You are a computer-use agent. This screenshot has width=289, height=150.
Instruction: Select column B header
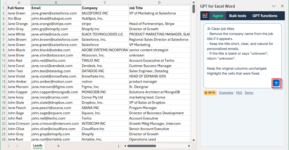(56, 3)
